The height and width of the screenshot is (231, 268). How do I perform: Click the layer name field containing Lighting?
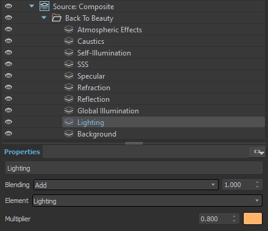[x=134, y=168]
